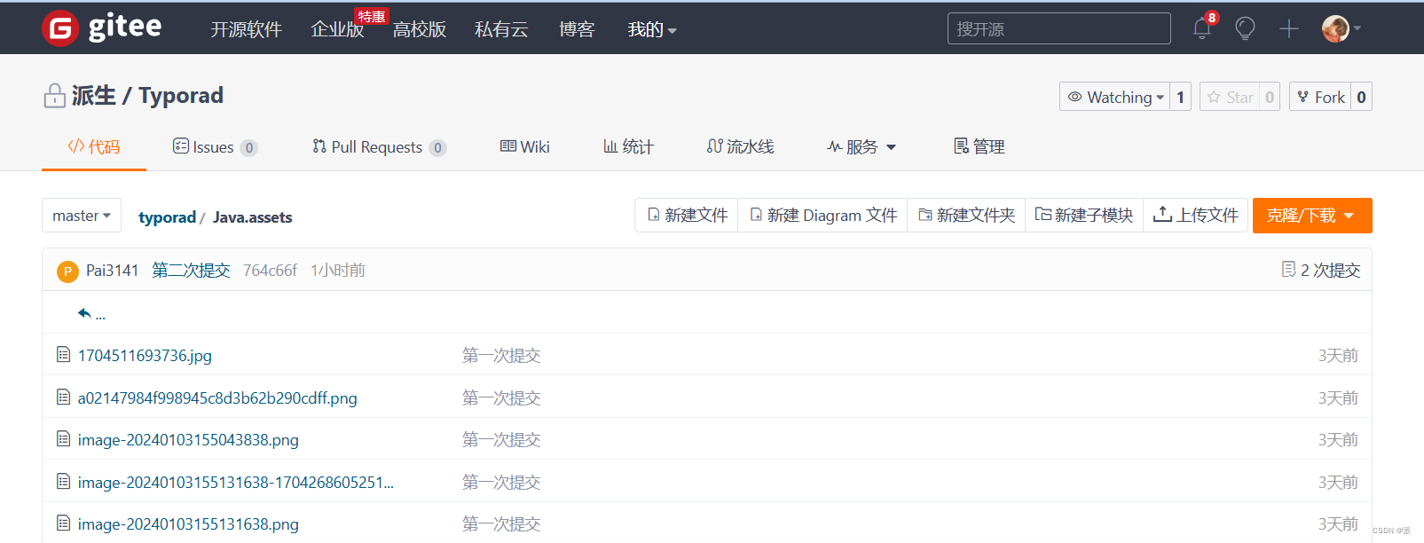
Task: Click the file icon for image-20240103155131638.png
Action: [64, 523]
